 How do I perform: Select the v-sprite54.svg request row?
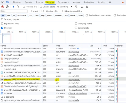click(57, 69)
